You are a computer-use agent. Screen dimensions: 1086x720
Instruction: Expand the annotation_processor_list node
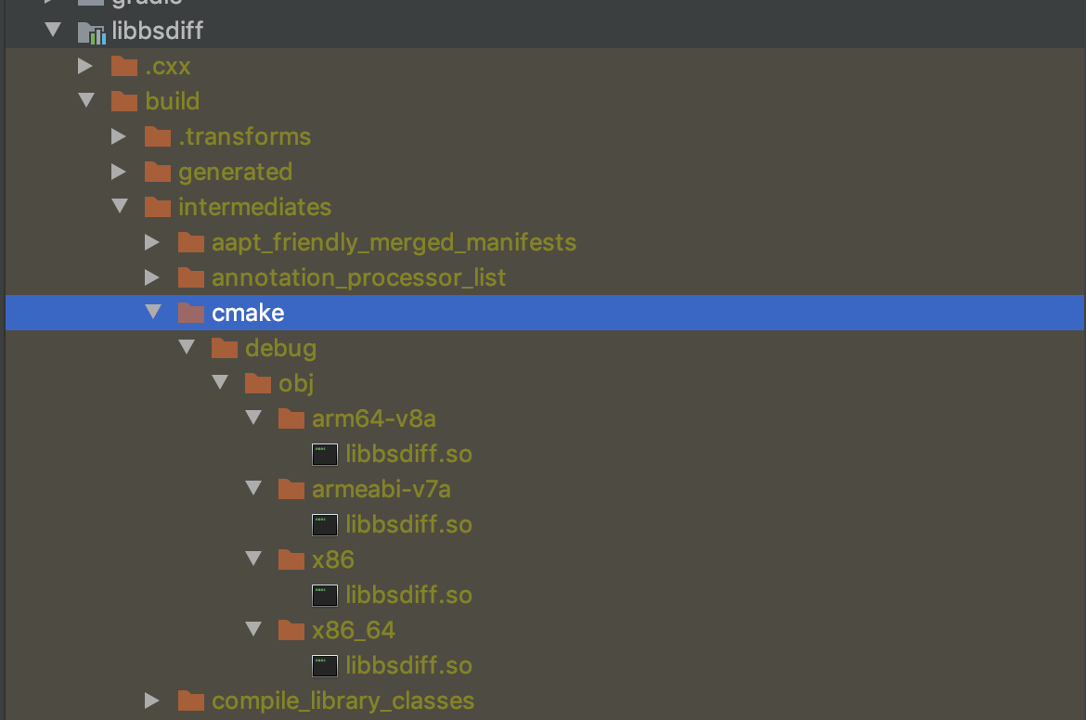click(153, 277)
